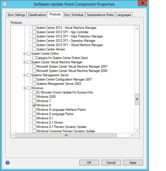
Task: Check the Windows 2000 checkbox
Action: coord(34,96)
